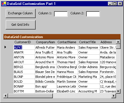
Task: Click the CompanyNam column header
Action: 46,42
